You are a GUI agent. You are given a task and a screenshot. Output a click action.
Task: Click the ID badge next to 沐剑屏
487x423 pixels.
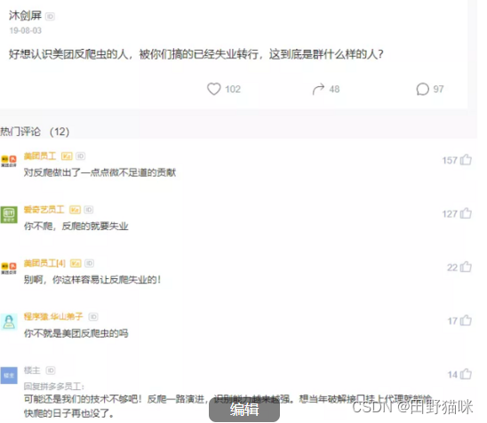pyautogui.click(x=50, y=16)
